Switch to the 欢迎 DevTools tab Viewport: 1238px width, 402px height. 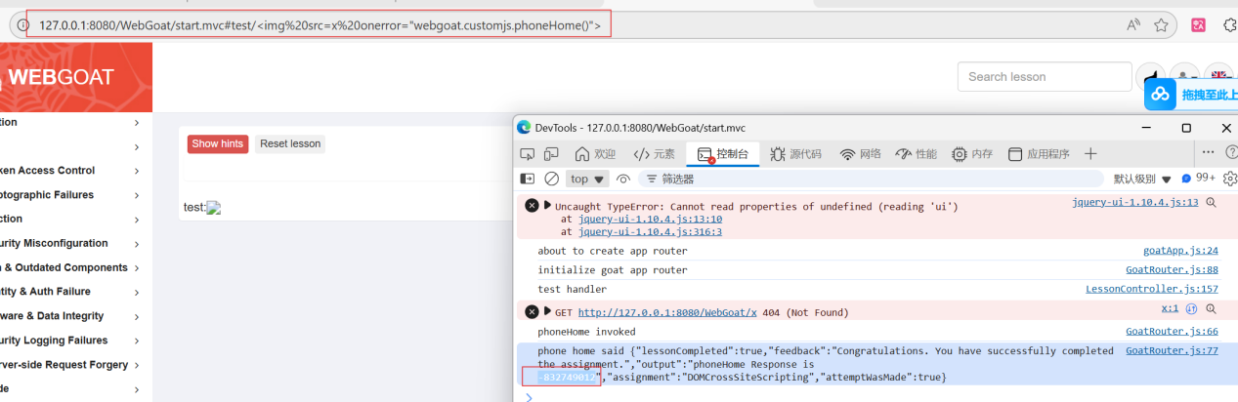pyautogui.click(x=596, y=154)
